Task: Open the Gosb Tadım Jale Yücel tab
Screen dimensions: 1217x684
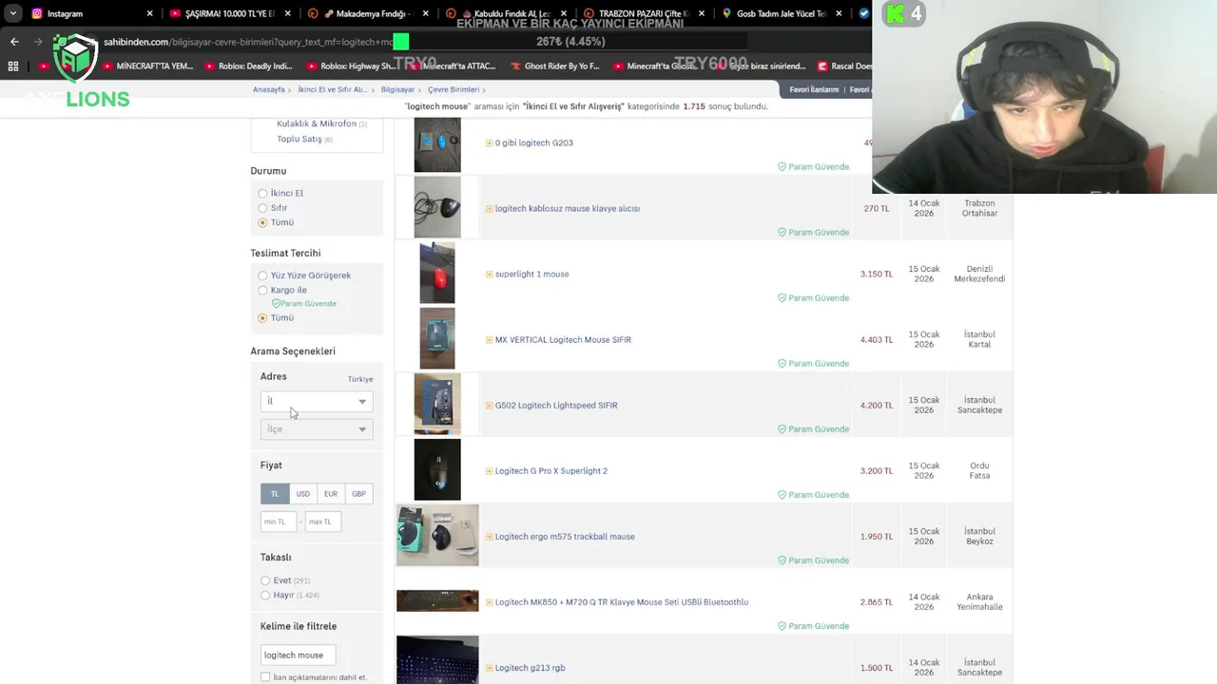Action: click(x=780, y=13)
